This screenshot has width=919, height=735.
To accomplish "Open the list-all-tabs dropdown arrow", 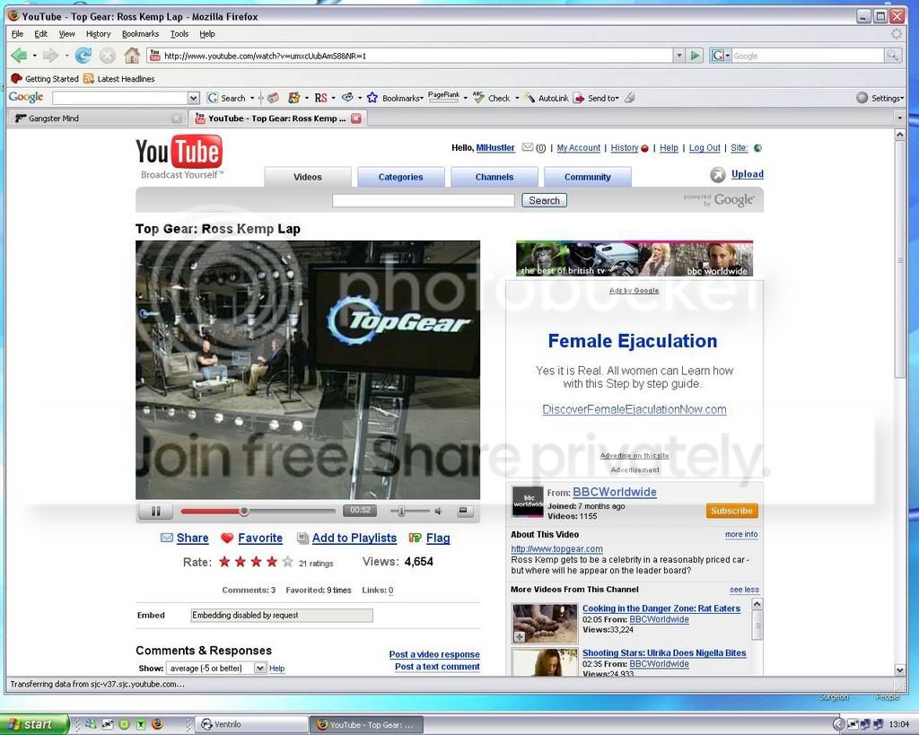I will click(899, 118).
